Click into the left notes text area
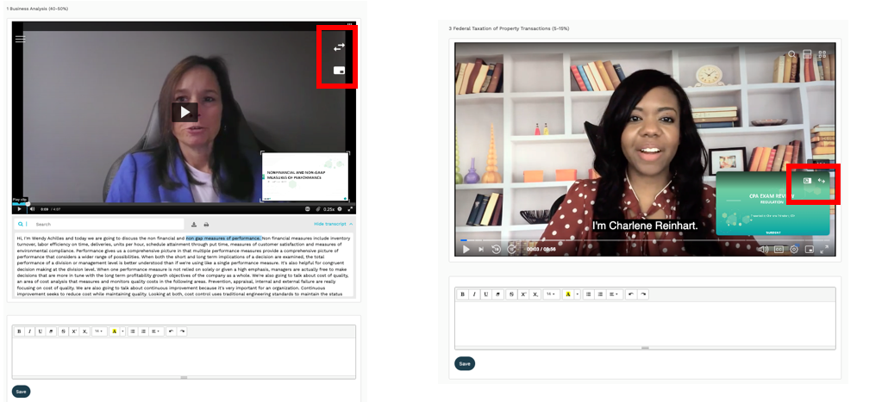Screen dimensions: 888x402 pos(184,356)
